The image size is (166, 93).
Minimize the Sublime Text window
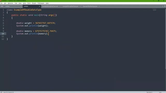[154, 1]
